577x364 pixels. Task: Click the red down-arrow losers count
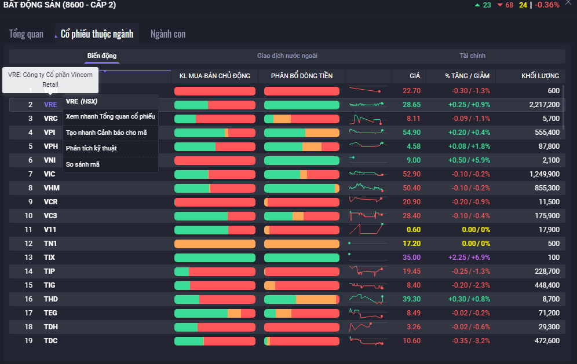pyautogui.click(x=505, y=5)
